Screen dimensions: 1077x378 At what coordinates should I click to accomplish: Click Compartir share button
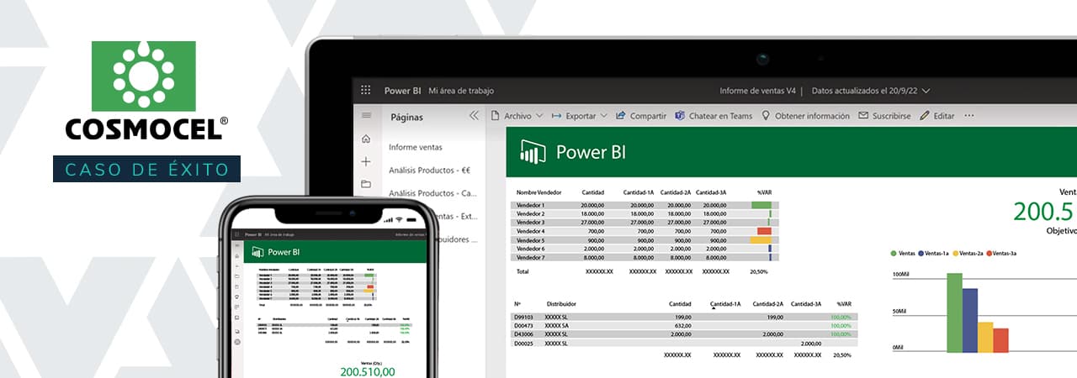[641, 116]
